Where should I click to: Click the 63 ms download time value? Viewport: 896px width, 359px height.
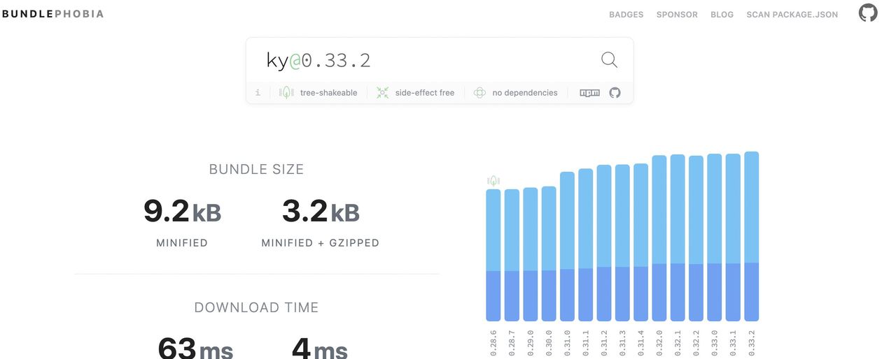tap(195, 347)
